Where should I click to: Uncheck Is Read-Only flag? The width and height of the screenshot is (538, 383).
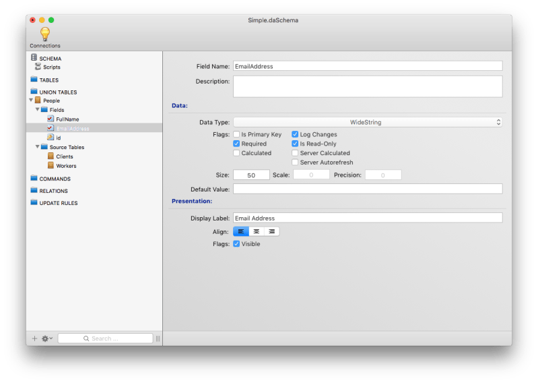[x=295, y=144]
